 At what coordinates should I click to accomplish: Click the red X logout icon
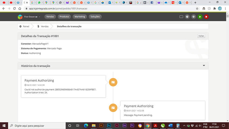point(206,17)
